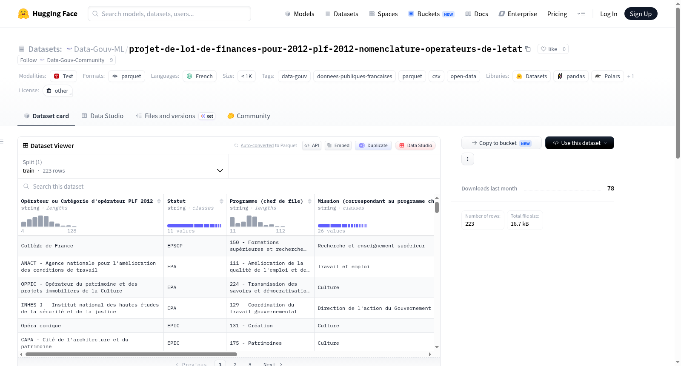The image size is (681, 366).
Task: Click the size <1K tag
Action: click(x=246, y=76)
